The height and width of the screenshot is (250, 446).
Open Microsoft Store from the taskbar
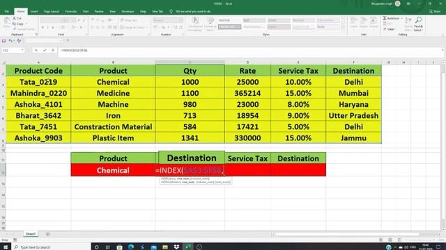[x=119, y=247]
